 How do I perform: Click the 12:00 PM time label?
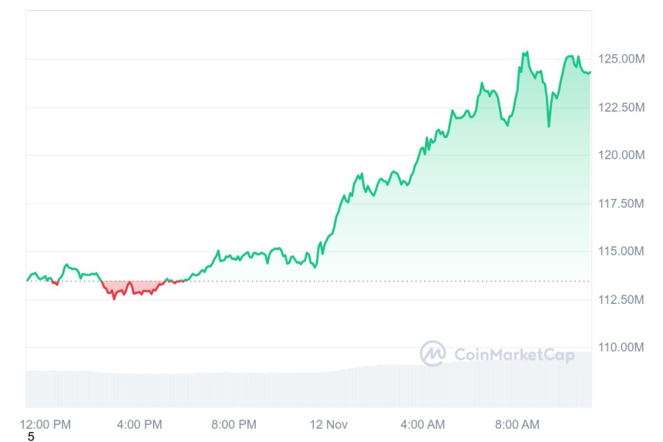coord(45,424)
